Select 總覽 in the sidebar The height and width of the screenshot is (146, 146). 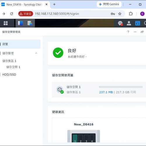coord(20,44)
